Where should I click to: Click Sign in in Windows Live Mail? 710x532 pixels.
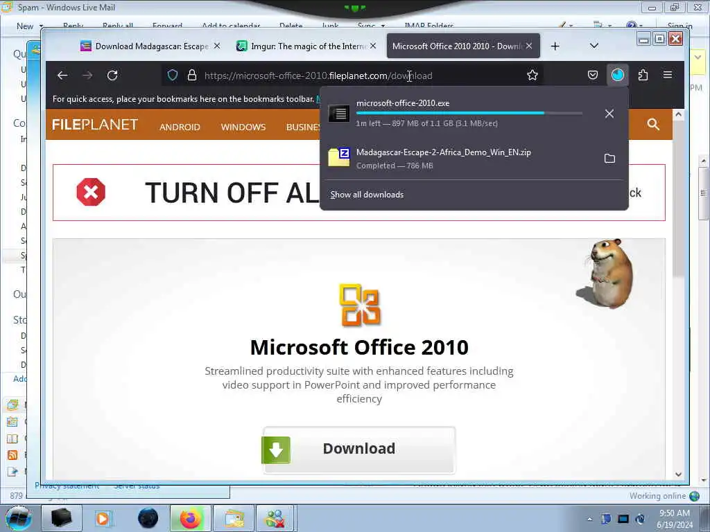(x=679, y=26)
